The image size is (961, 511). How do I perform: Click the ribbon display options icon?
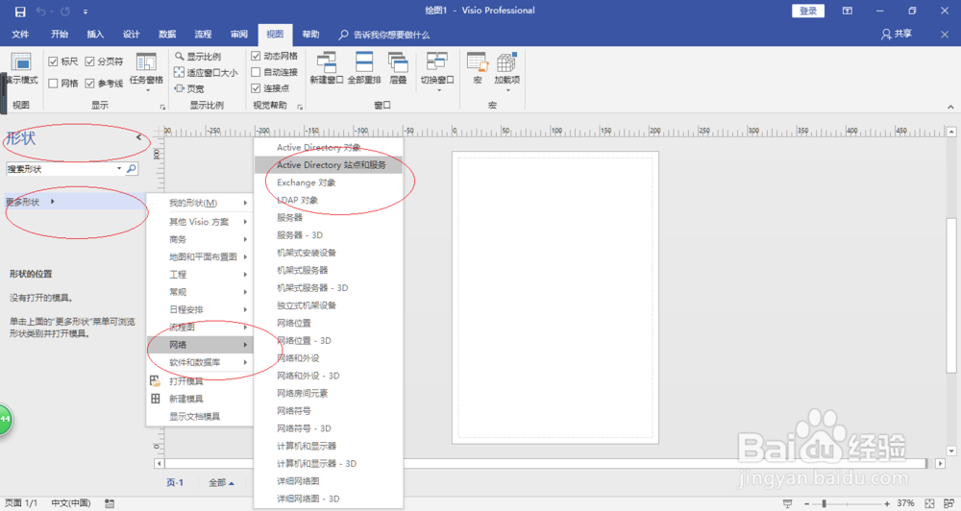[847, 11]
